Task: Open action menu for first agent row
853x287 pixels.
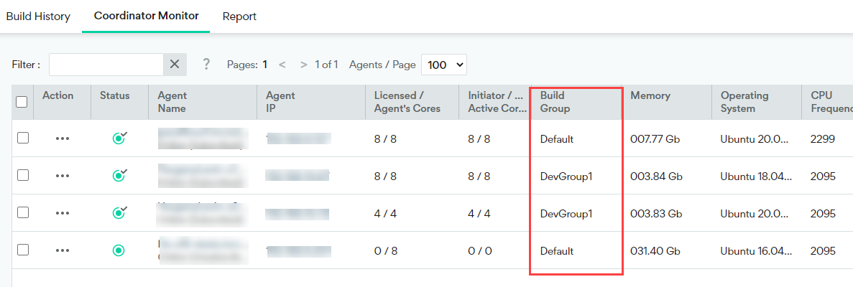Action: [x=63, y=138]
